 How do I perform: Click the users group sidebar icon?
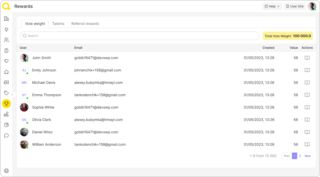6,40
